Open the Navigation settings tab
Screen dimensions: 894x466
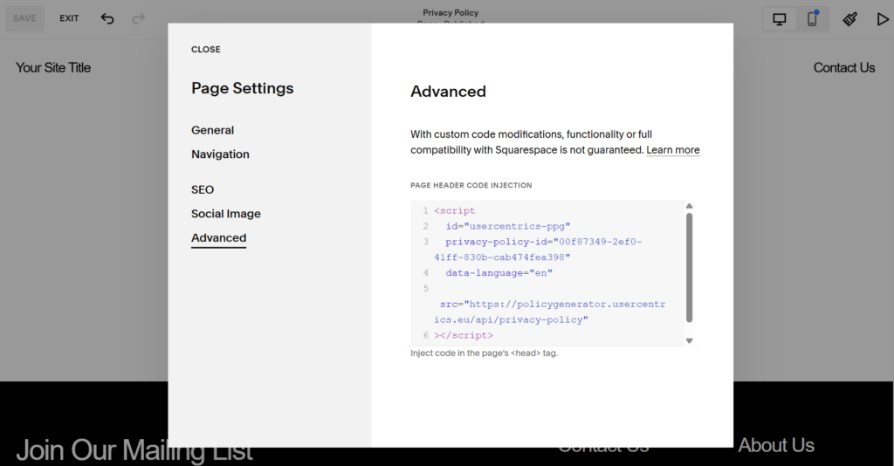click(220, 154)
